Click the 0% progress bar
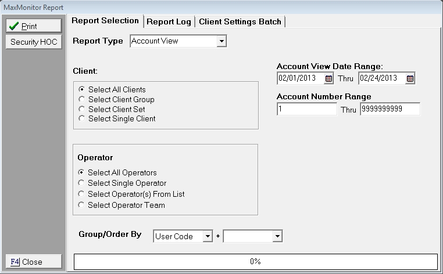The height and width of the screenshot is (274, 443). 255,262
